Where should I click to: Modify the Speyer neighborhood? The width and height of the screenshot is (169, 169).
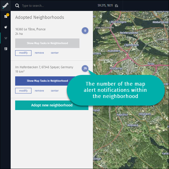click(23, 91)
